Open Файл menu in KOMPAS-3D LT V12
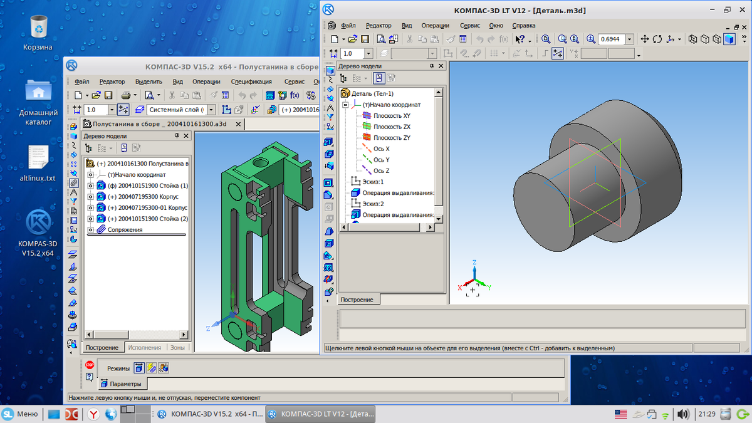Screen dimensions: 752x423 click(x=348, y=26)
